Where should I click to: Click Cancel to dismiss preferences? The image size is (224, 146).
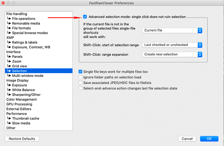tap(187, 139)
